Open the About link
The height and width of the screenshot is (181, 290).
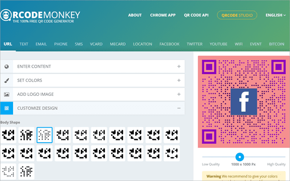pyautogui.click(x=135, y=15)
